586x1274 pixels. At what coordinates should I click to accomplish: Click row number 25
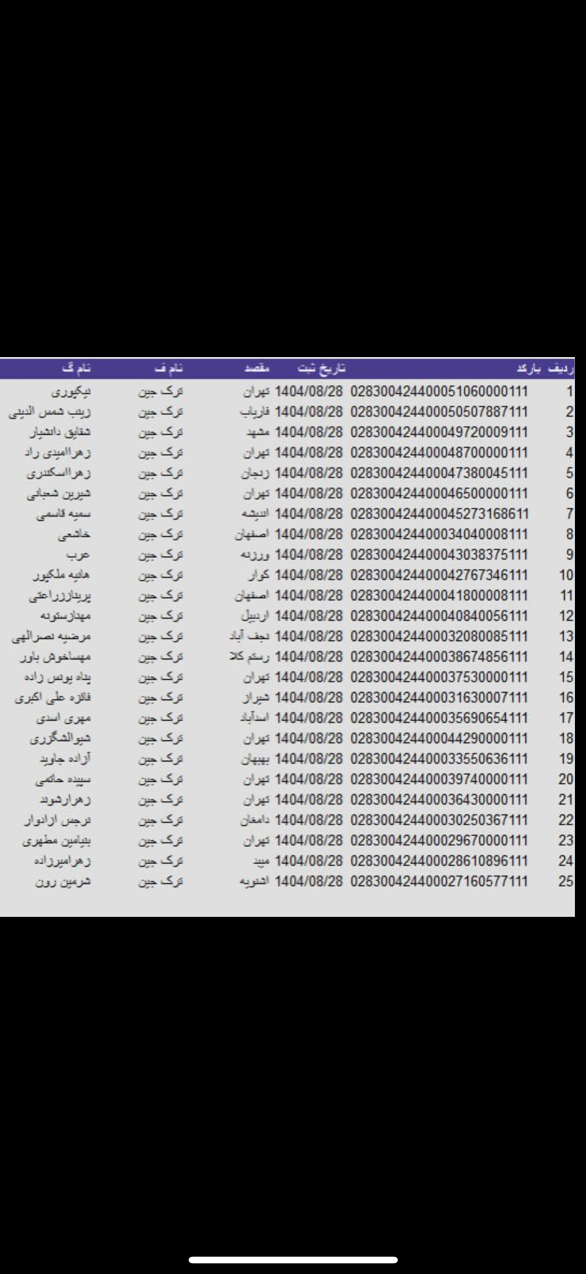click(566, 881)
